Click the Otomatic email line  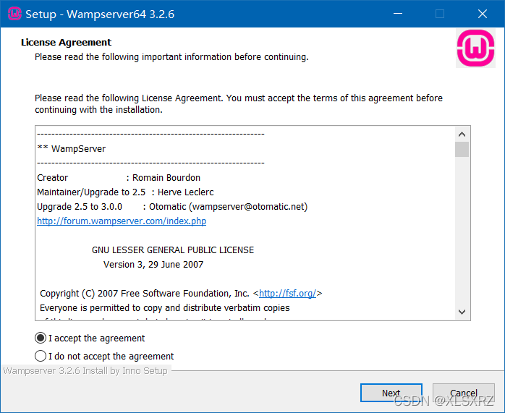172,207
